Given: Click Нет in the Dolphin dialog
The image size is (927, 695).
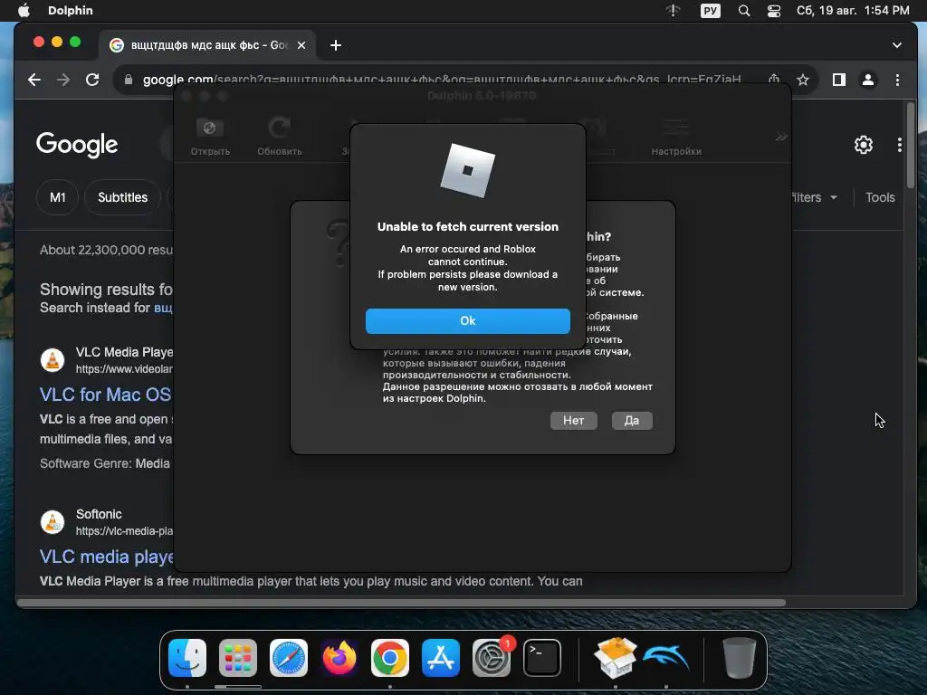Looking at the screenshot, I should tap(573, 420).
